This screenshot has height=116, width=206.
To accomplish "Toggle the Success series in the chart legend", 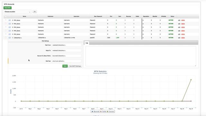I will [x=110, y=111].
